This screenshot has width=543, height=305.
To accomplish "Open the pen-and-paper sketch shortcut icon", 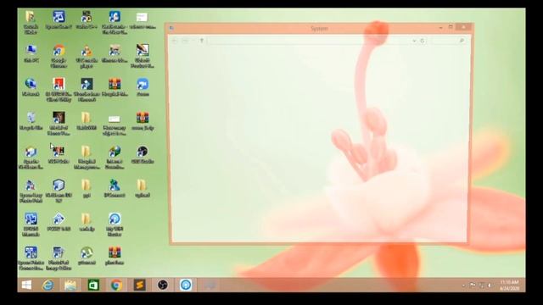I will coord(143,56).
